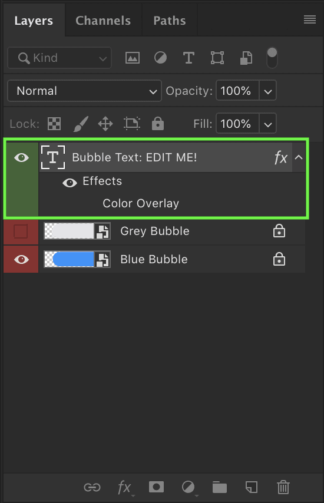The image size is (324, 503).
Task: Filter for smart objects icon
Action: tap(246, 58)
